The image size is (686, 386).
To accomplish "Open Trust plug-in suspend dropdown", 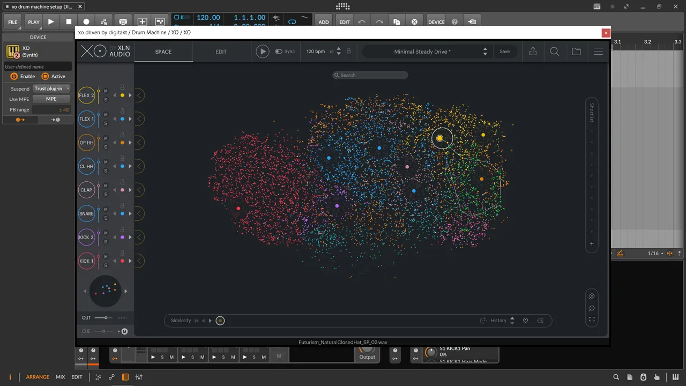I will pos(51,88).
